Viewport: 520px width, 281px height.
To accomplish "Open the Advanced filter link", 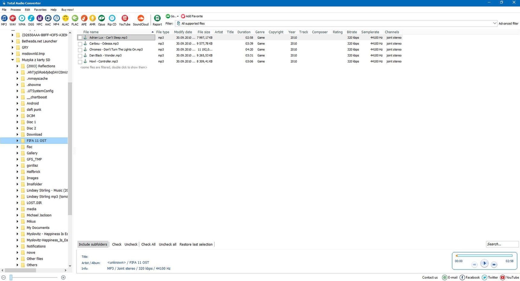I will pos(509,24).
